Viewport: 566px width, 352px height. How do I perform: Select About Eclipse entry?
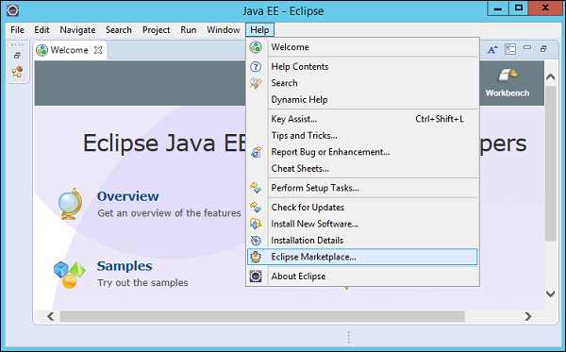(362, 277)
